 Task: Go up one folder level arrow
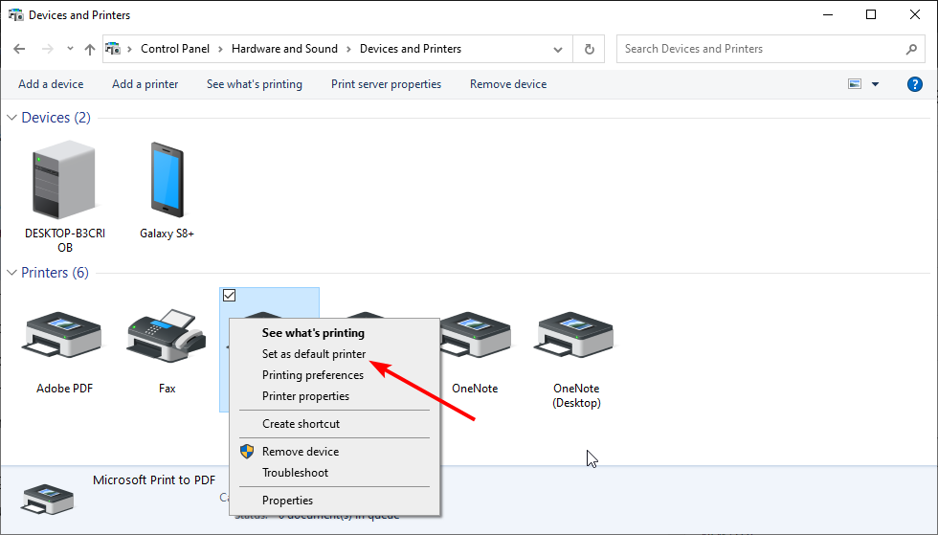90,49
